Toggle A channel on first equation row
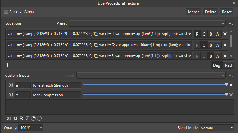The width and height of the screenshot is (238, 133). [x=218, y=34]
